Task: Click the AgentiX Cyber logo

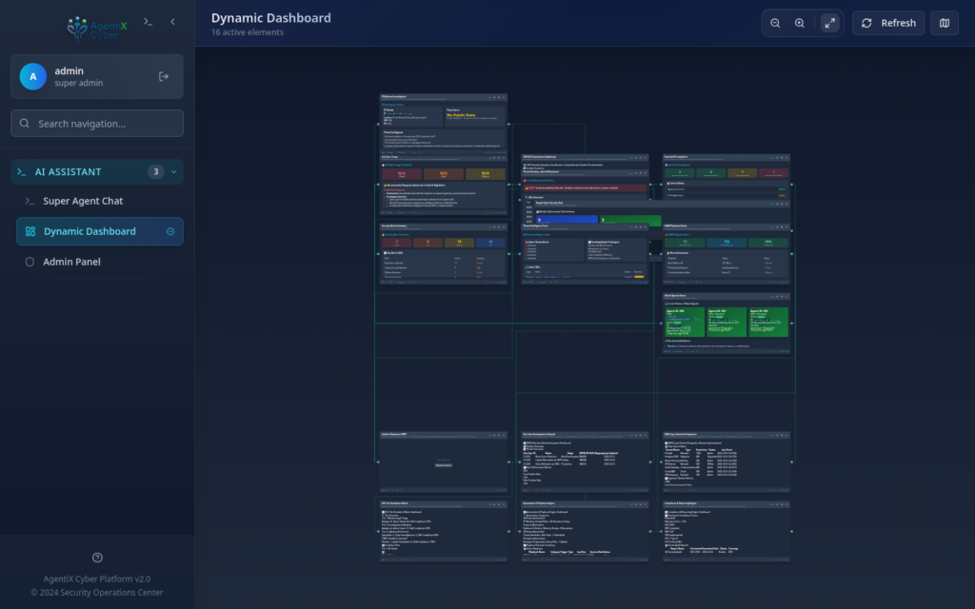Action: (x=96, y=28)
